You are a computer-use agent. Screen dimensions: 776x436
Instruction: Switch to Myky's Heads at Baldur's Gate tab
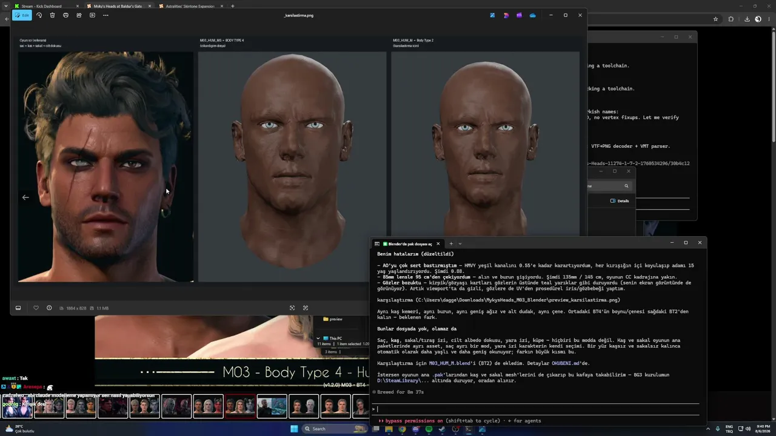[x=118, y=6]
